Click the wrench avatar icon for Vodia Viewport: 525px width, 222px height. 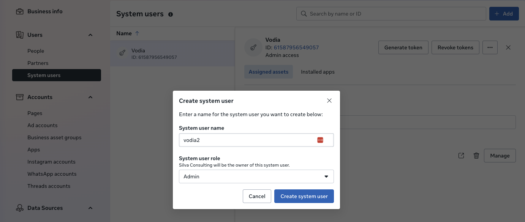(253, 47)
